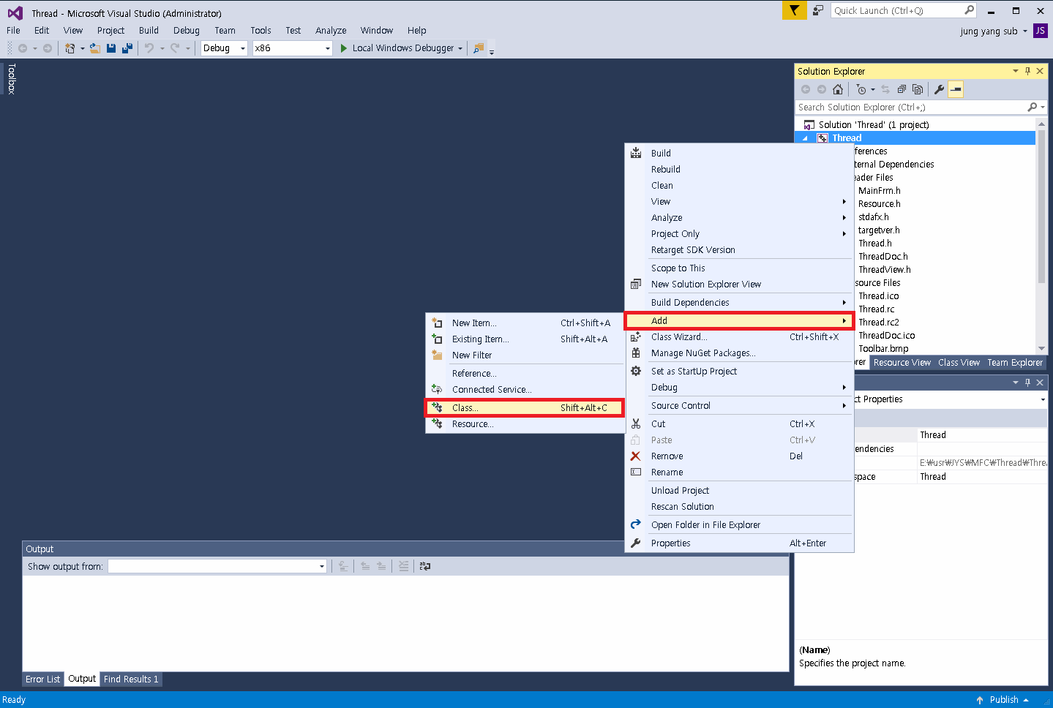Click the Quick Launch search magnifier icon

(x=970, y=10)
